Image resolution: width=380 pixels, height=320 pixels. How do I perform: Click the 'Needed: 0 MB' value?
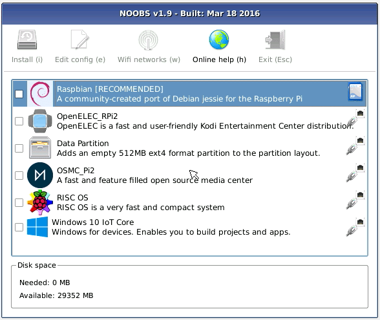pyautogui.click(x=45, y=283)
